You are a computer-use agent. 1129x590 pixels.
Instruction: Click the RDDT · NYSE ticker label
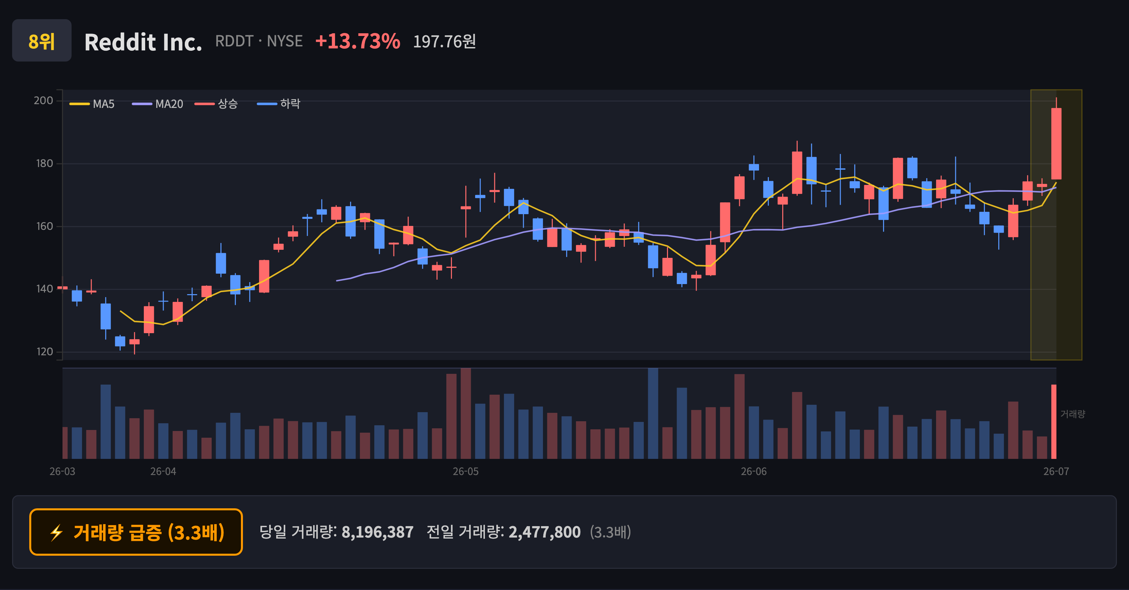coord(259,41)
